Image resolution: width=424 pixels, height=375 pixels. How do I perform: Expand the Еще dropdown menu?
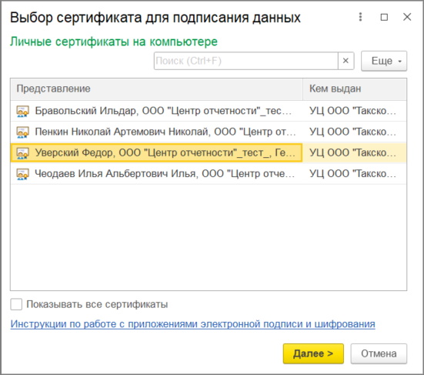coord(384,61)
